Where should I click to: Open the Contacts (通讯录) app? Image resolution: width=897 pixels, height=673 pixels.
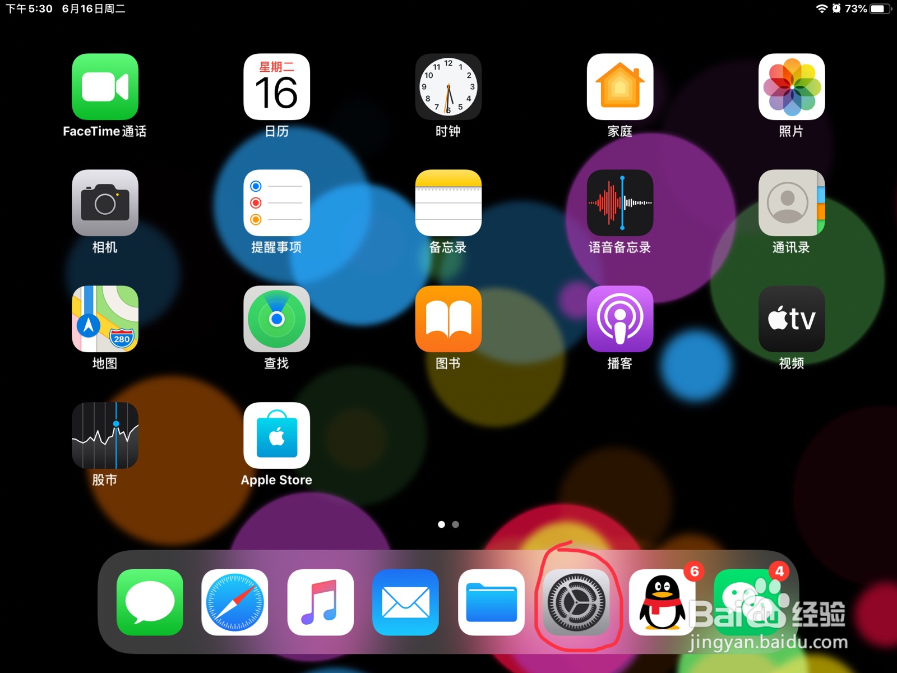point(791,203)
